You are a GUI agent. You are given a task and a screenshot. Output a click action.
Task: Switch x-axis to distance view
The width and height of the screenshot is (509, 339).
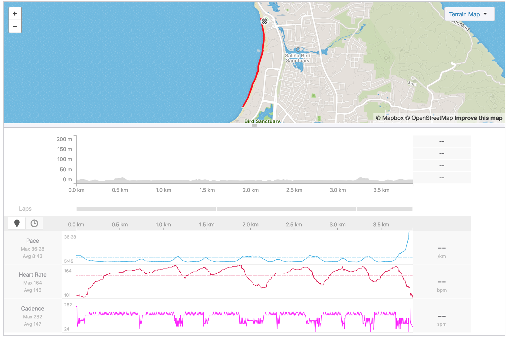17,223
